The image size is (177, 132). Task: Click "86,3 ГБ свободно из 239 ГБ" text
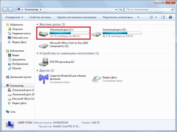118,36
